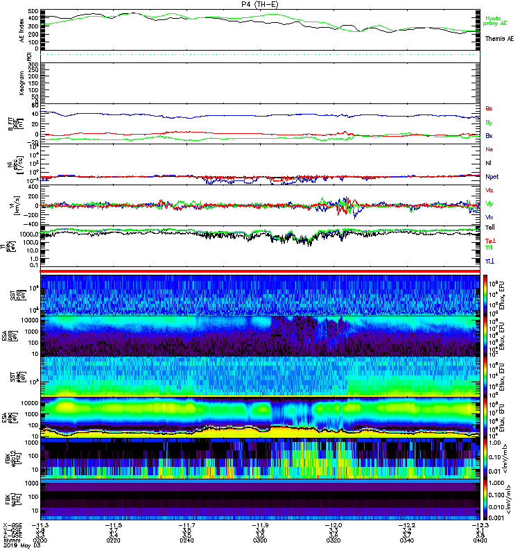Click the FBK electric field spectrogram panel
The height and width of the screenshot is (555, 520).
click(260, 459)
